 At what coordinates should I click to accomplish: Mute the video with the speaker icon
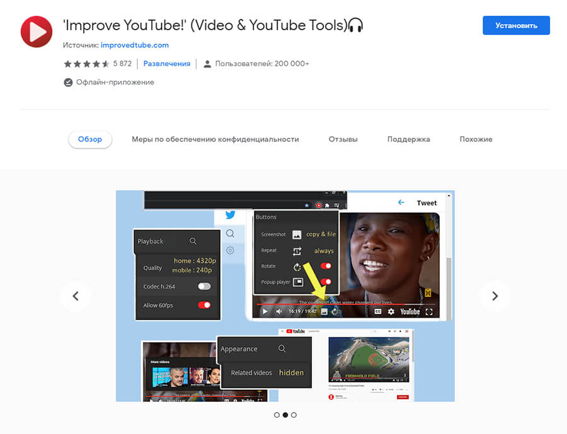[279, 311]
